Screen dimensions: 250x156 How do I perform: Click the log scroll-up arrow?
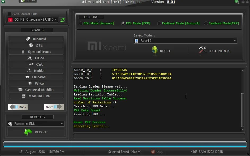tap(242, 71)
